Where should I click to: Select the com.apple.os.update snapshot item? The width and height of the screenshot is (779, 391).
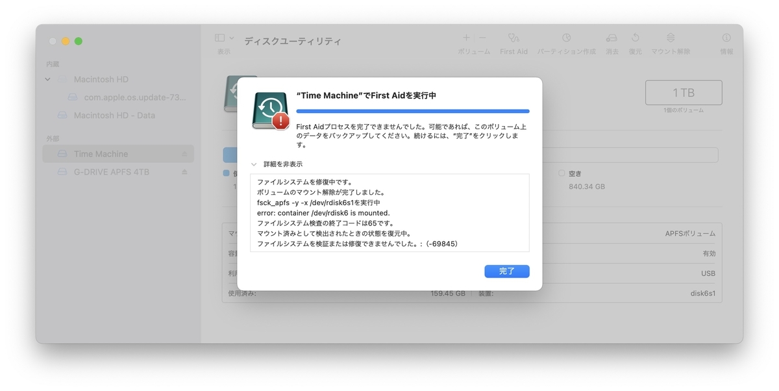[135, 97]
